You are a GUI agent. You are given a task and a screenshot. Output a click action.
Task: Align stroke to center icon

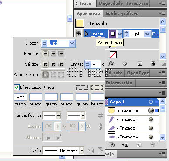[45, 75]
